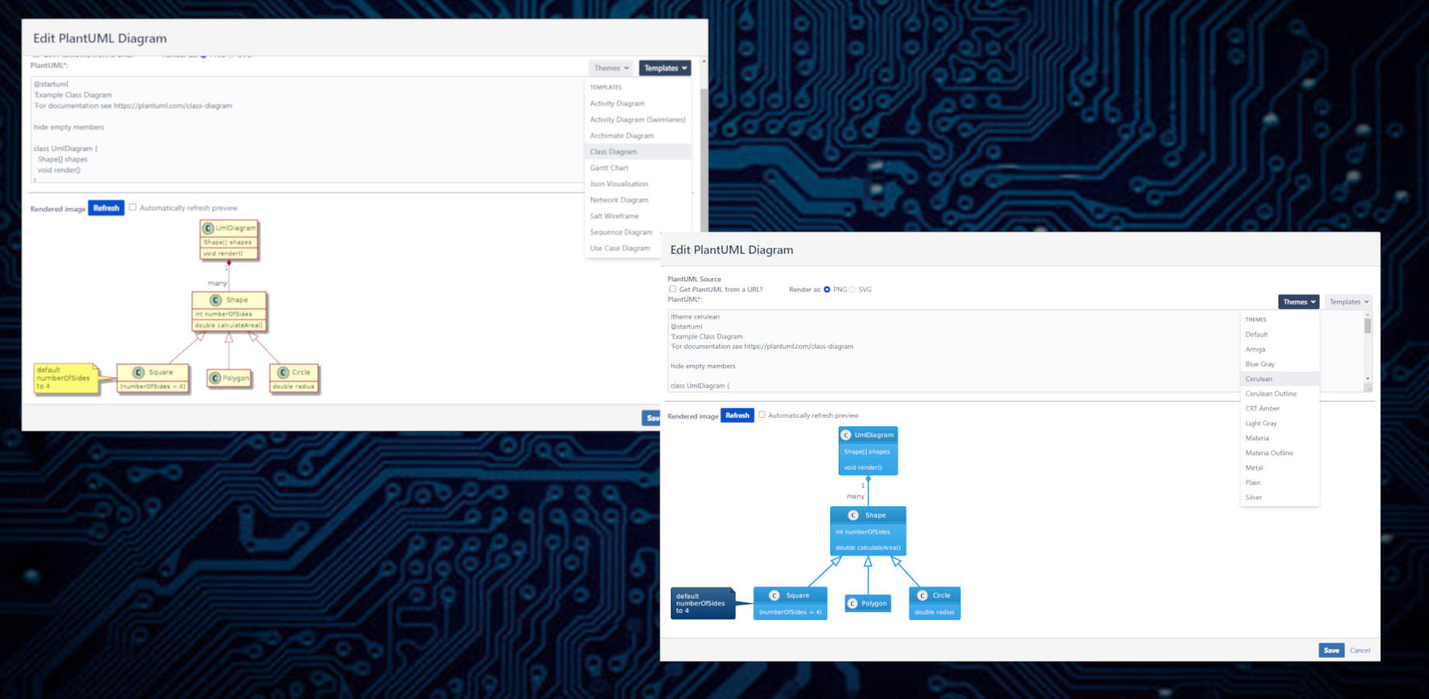This screenshot has width=1429, height=699.
Task: Click the class icon on blue Circle node
Action: pos(922,596)
